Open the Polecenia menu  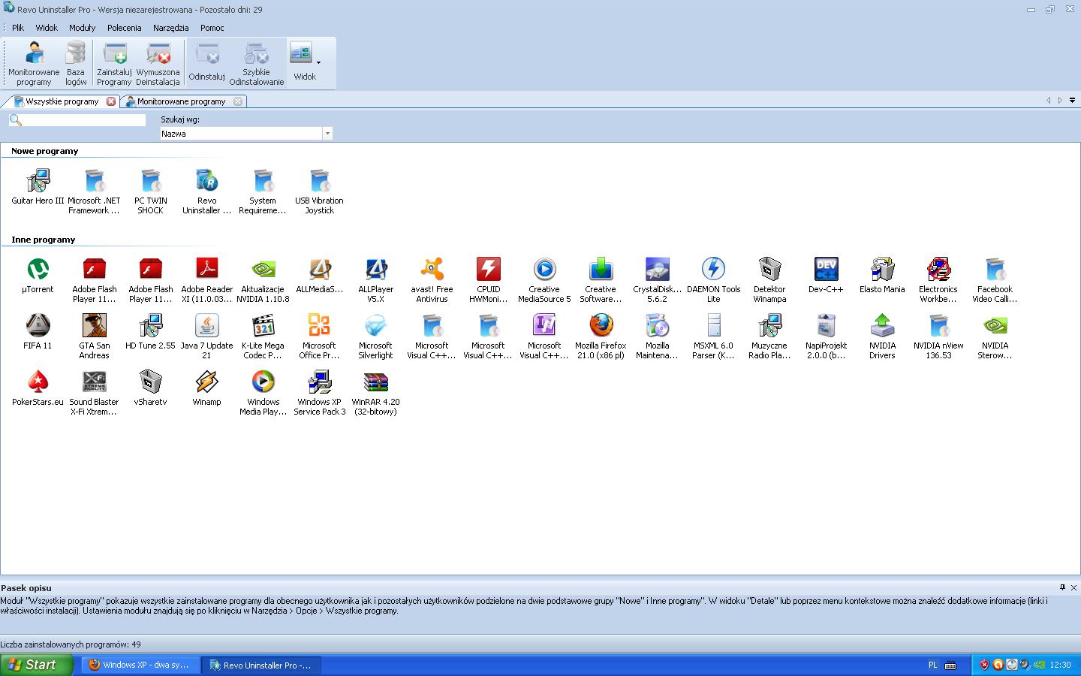[125, 28]
